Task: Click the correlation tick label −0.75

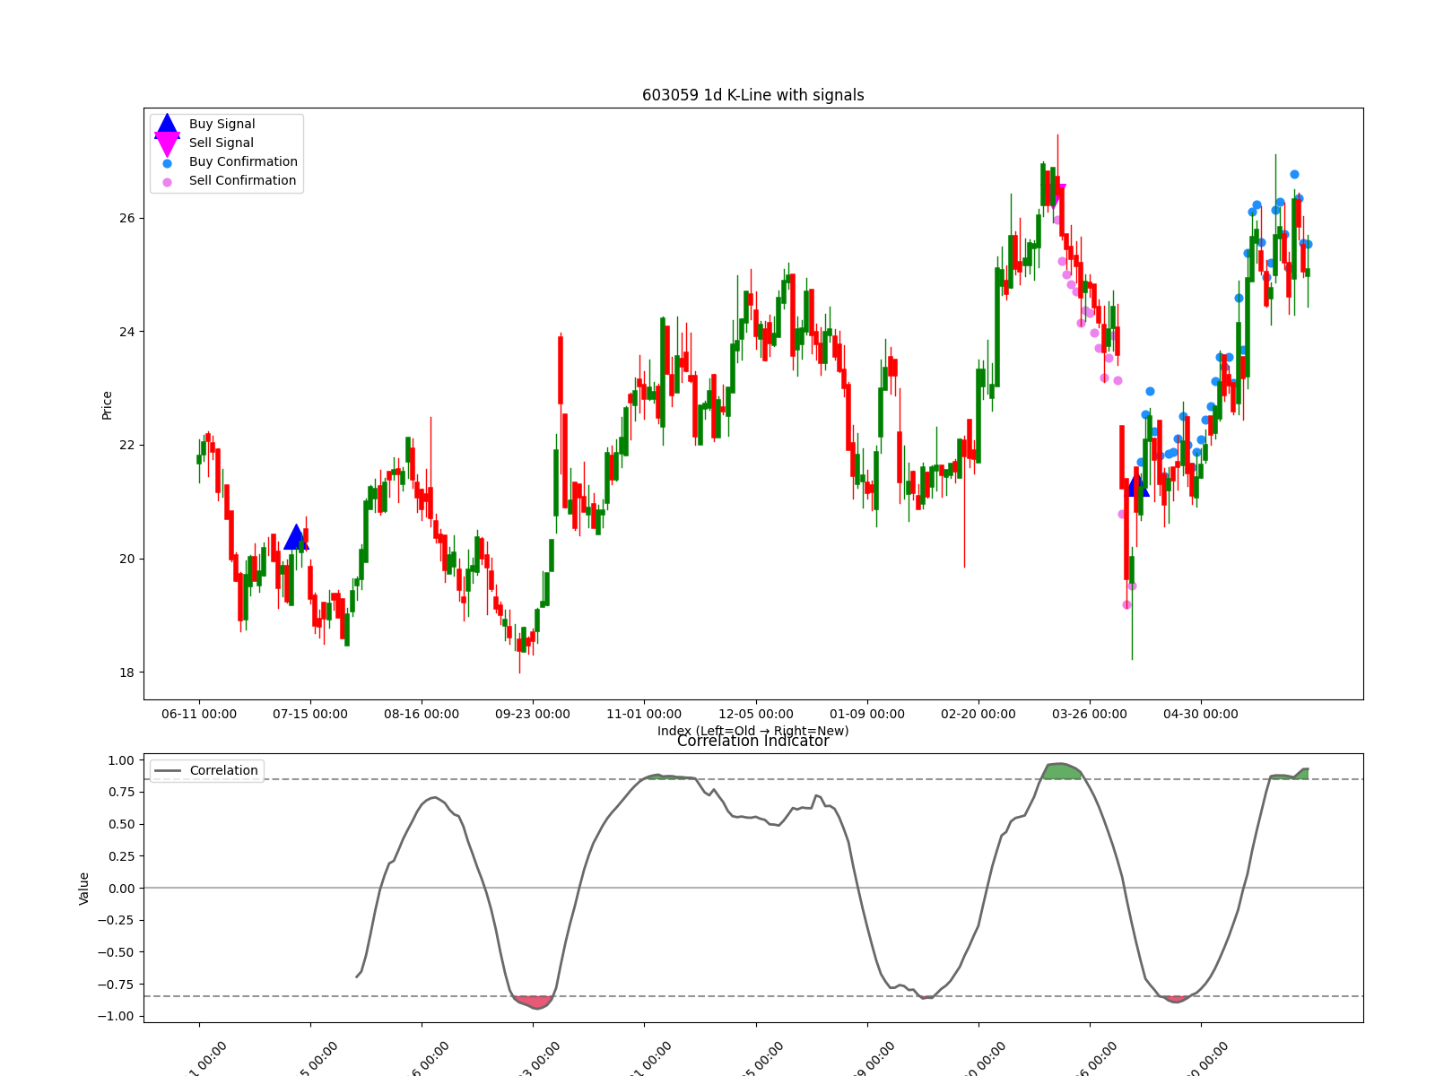Action: click(x=117, y=985)
